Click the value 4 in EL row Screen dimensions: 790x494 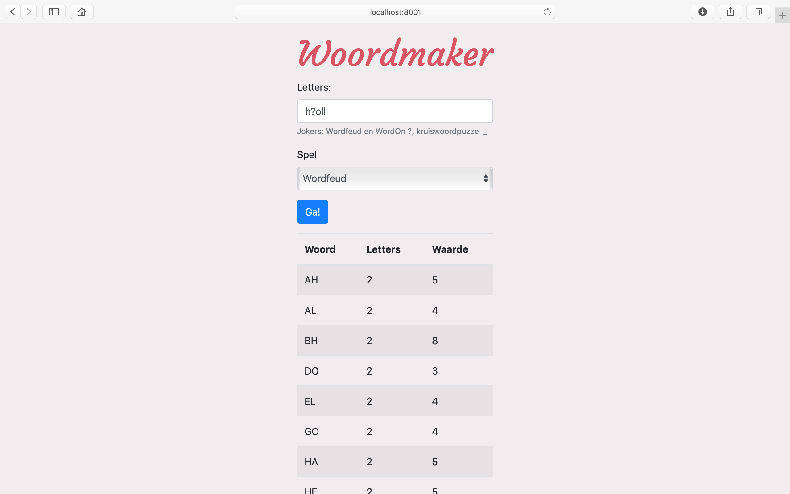click(x=435, y=401)
